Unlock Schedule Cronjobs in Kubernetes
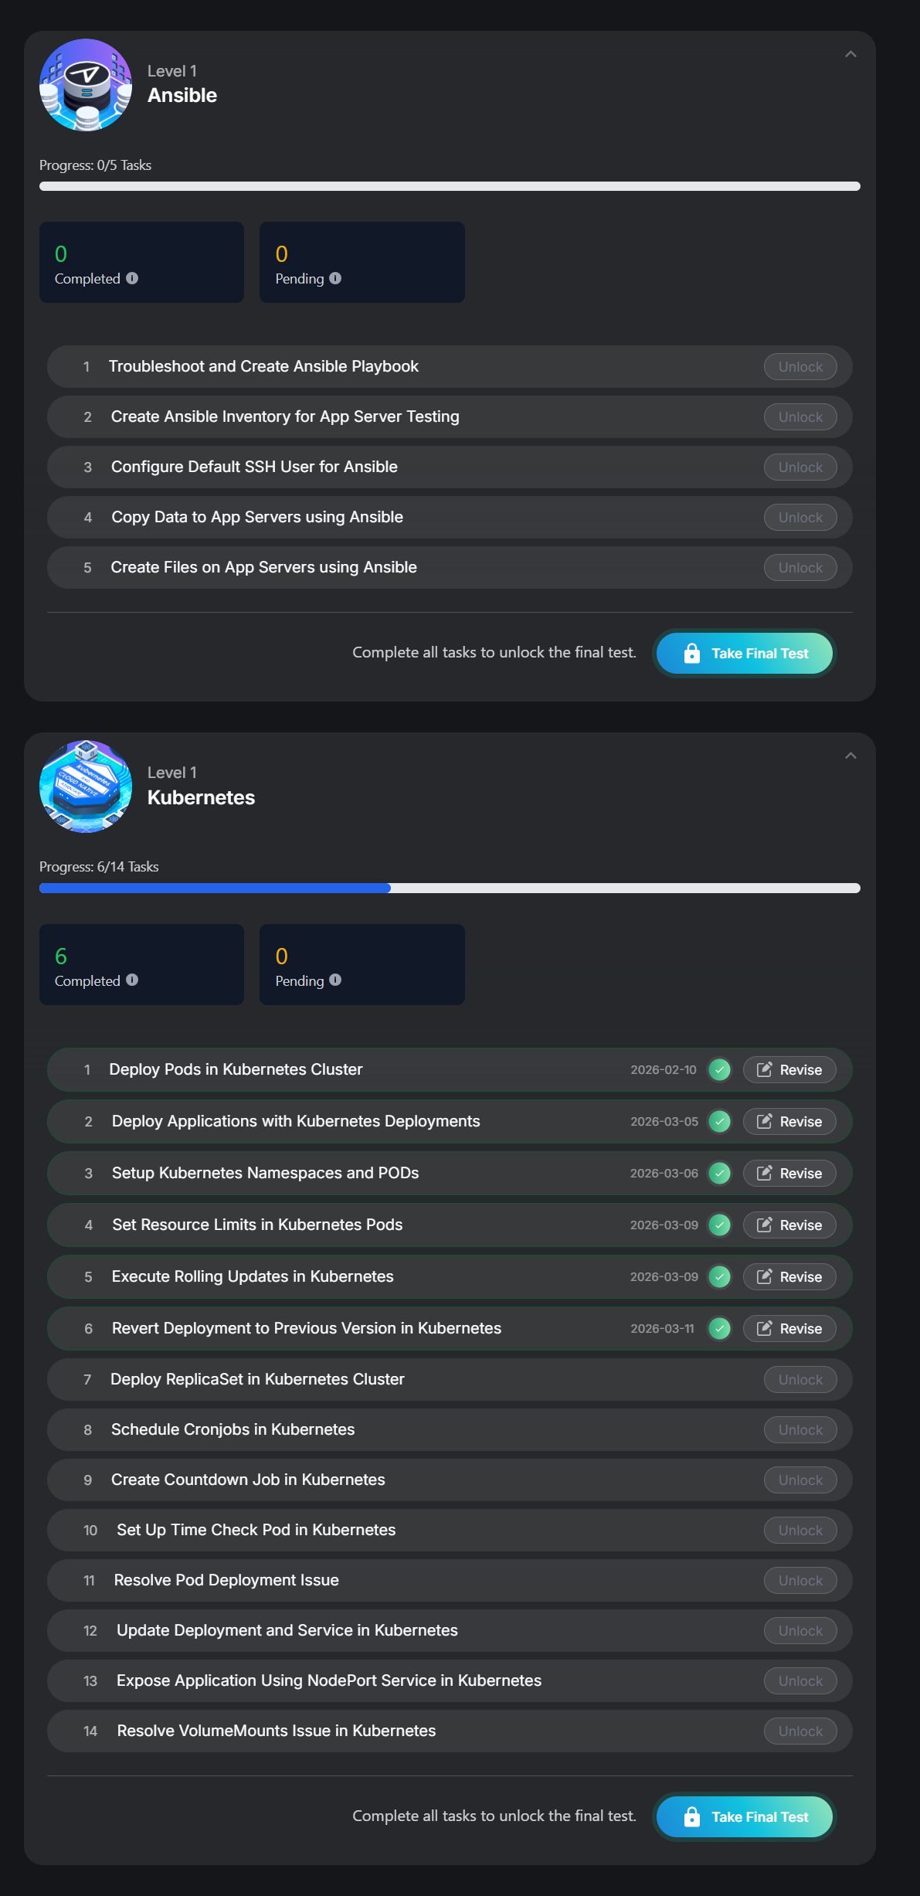920x1896 pixels. tap(800, 1429)
